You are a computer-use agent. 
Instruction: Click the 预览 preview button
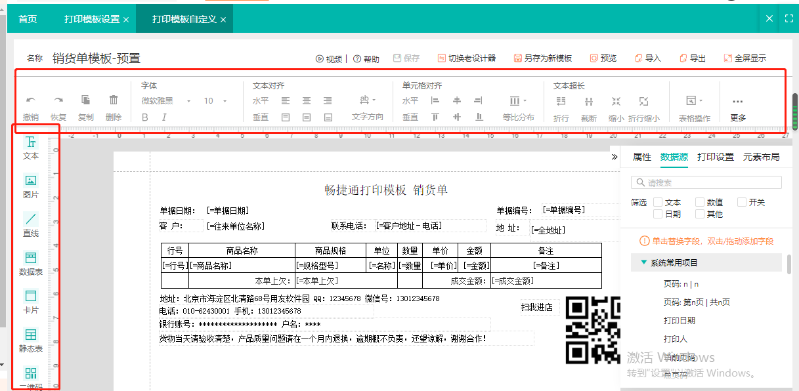click(603, 58)
